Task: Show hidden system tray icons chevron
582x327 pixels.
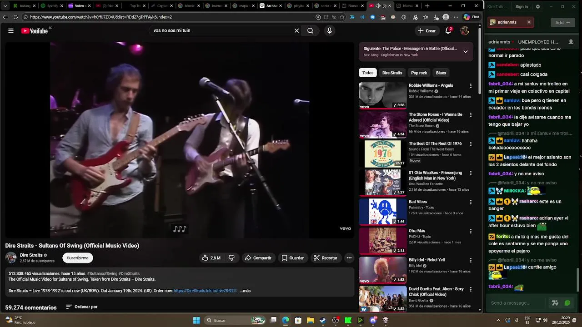Action: (x=498, y=320)
